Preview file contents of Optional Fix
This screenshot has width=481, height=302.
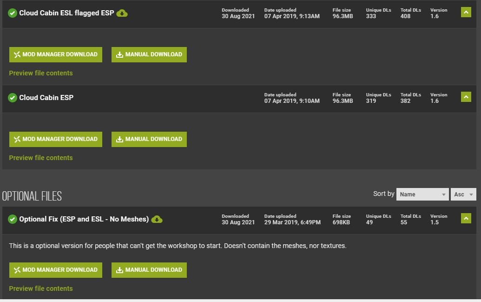[41, 289]
